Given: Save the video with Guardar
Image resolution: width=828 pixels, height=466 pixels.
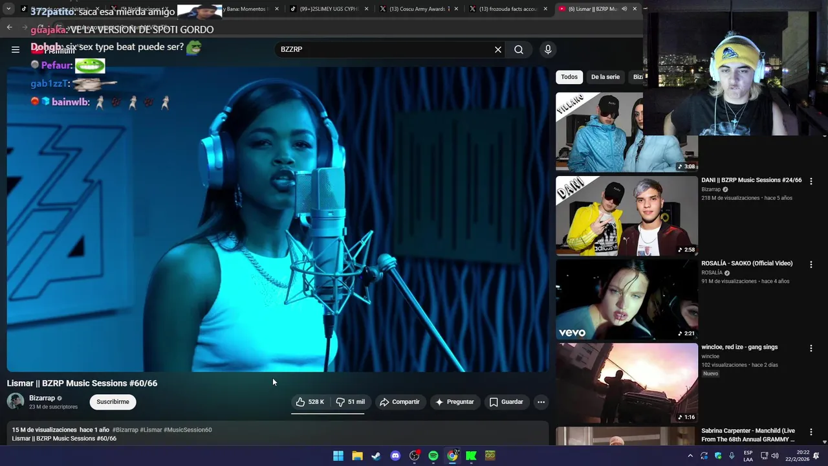Looking at the screenshot, I should (x=507, y=402).
